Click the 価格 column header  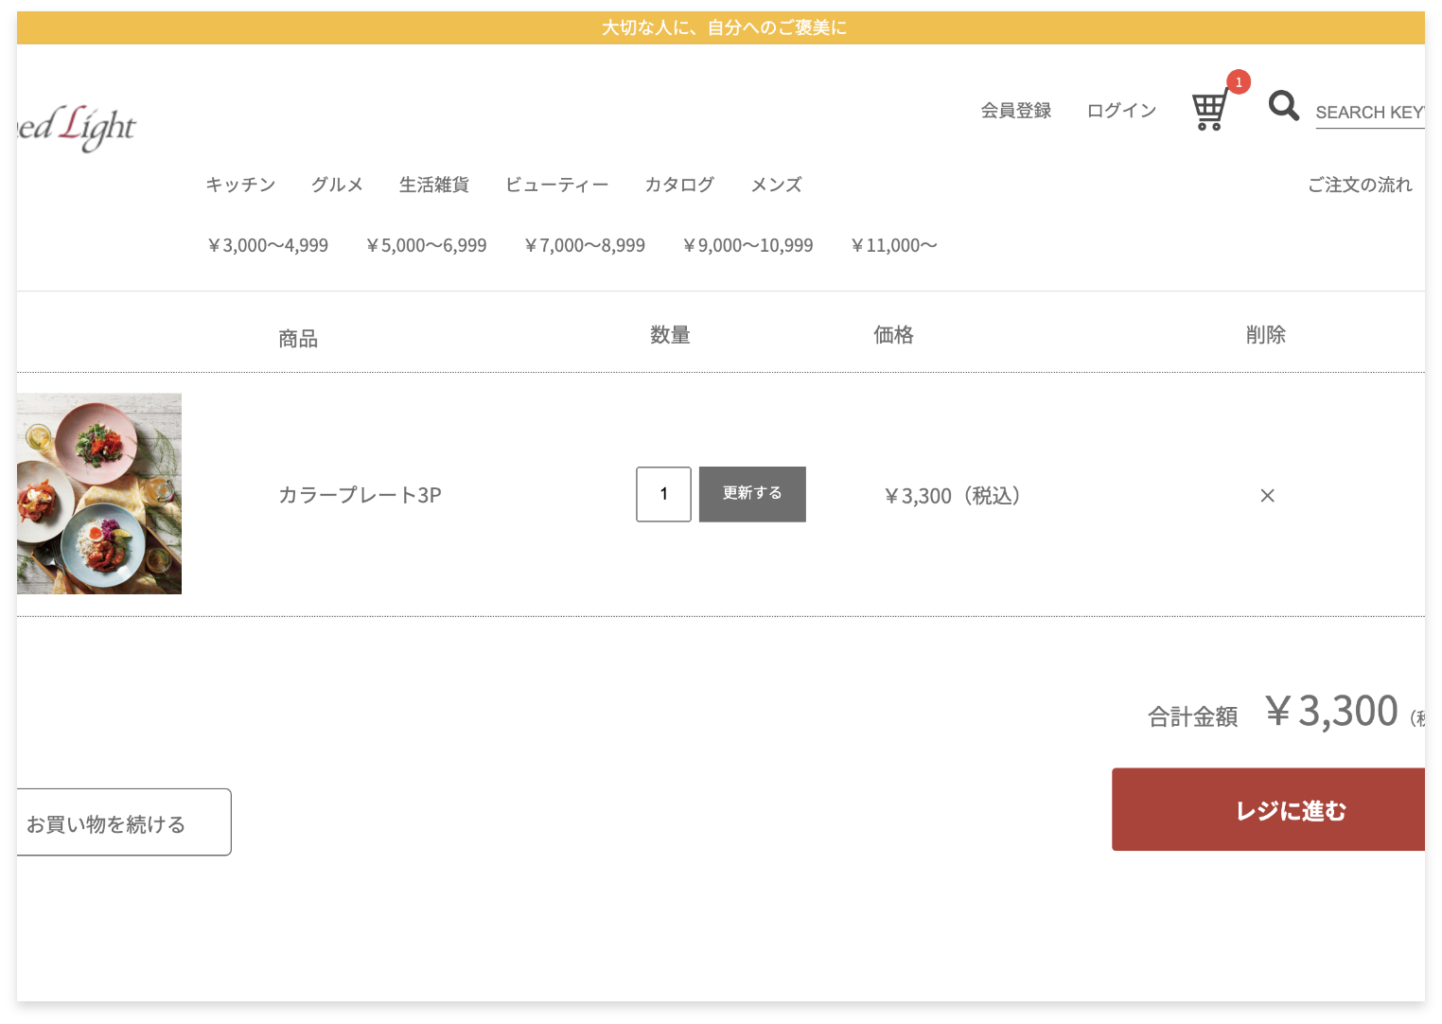tap(893, 335)
